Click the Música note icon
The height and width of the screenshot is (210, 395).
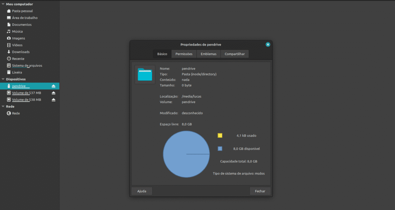point(9,31)
